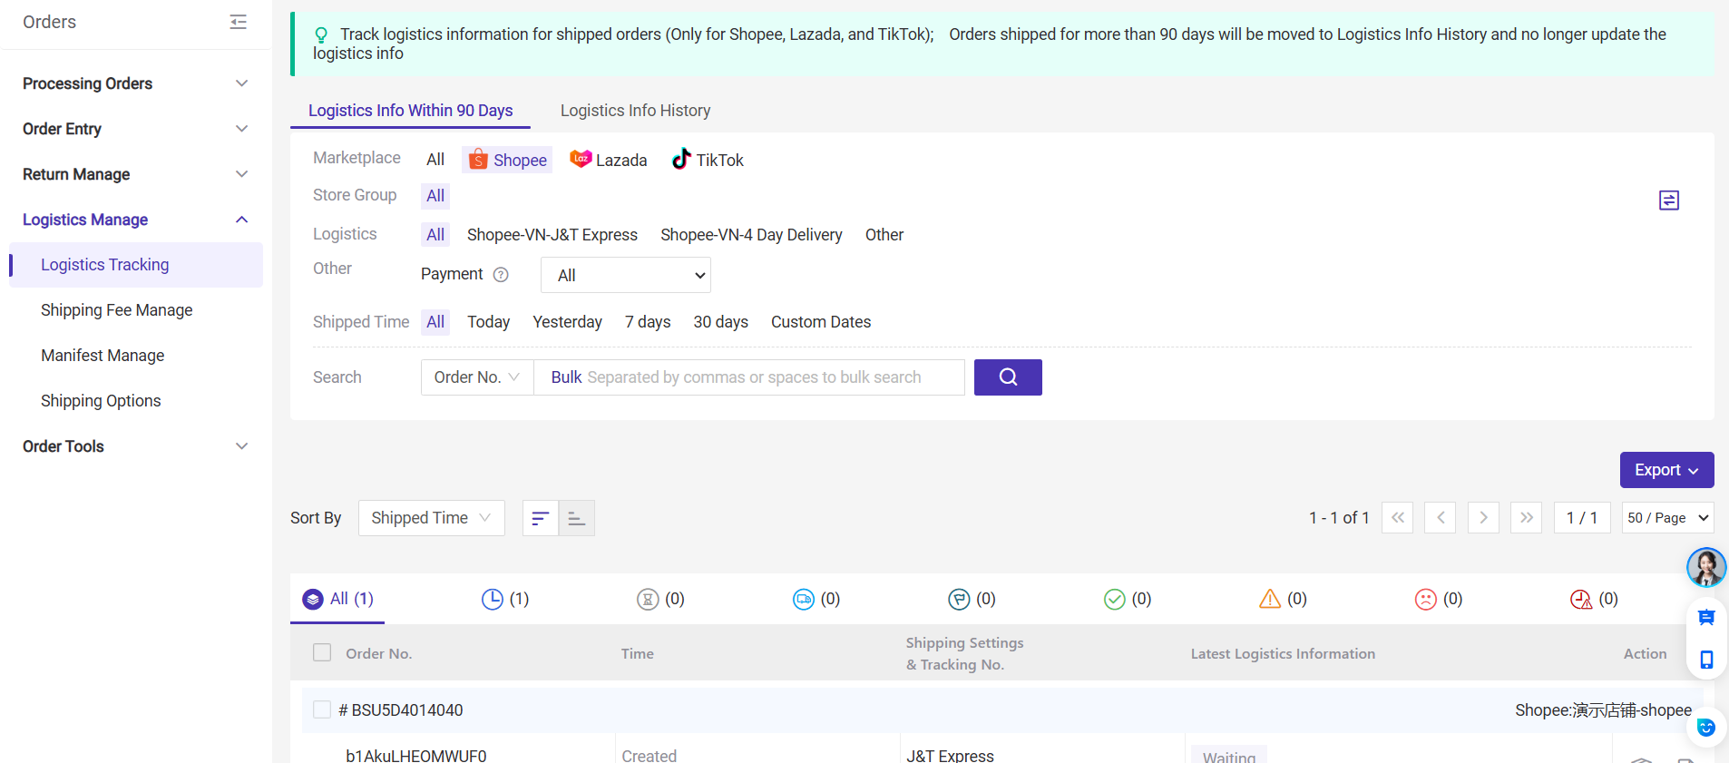Expand Order Entry menu

136,129
